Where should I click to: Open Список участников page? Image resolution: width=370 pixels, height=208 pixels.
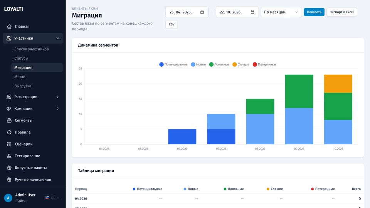pyautogui.click(x=31, y=49)
